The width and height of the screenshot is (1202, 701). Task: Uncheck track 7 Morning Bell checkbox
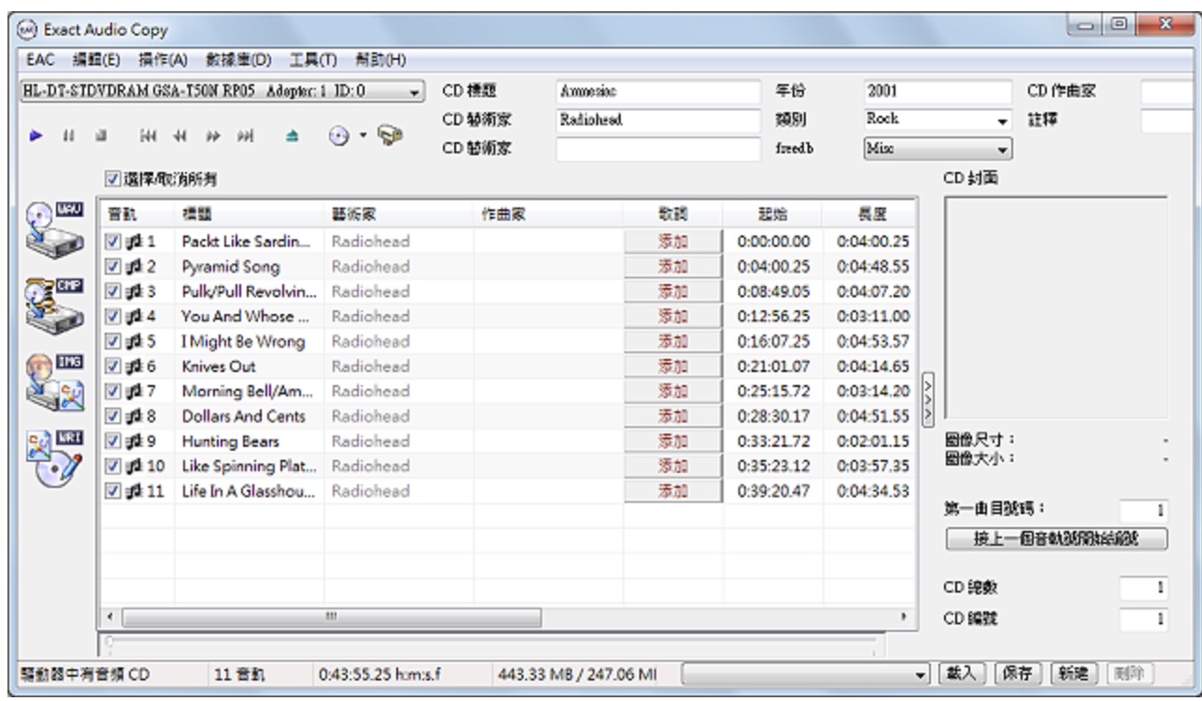click(x=112, y=393)
